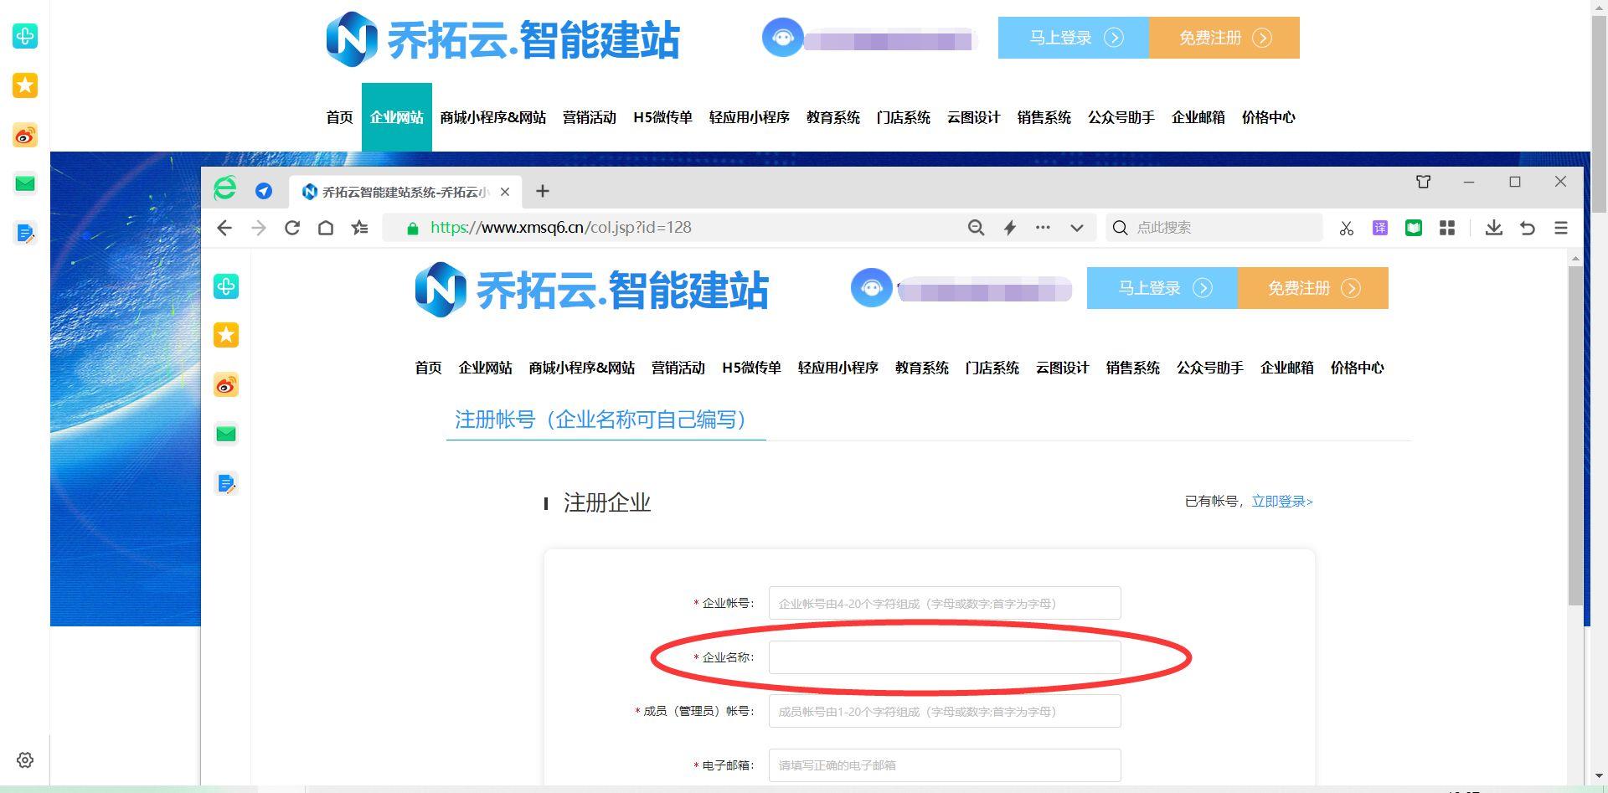
Task: Click outer page 马上登录 button
Action: pyautogui.click(x=1074, y=38)
